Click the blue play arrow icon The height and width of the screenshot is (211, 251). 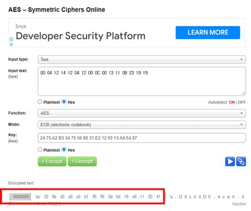[230, 161]
